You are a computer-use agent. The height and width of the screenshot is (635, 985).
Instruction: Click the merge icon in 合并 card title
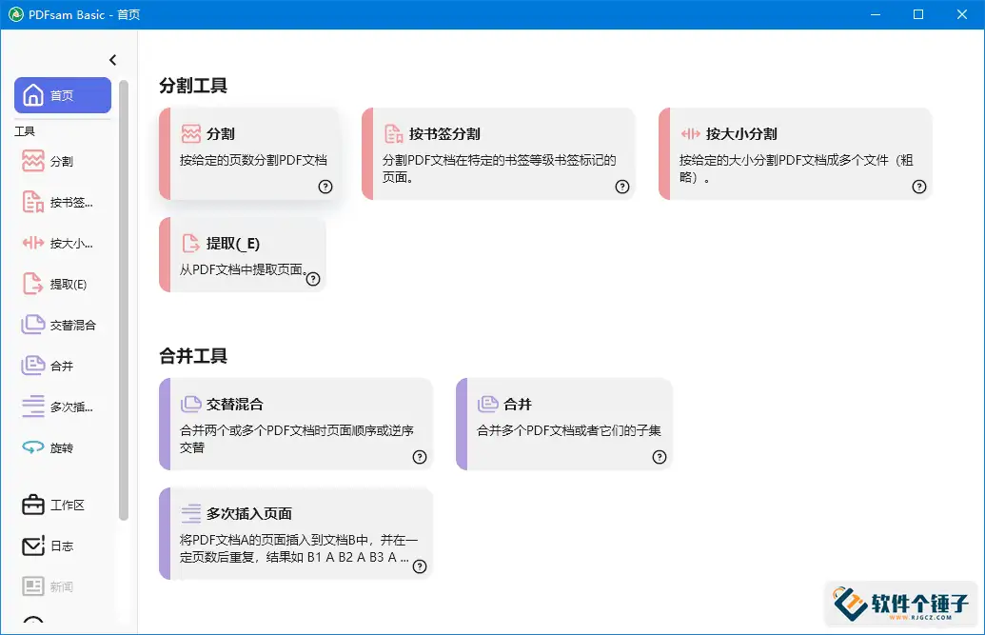(488, 404)
